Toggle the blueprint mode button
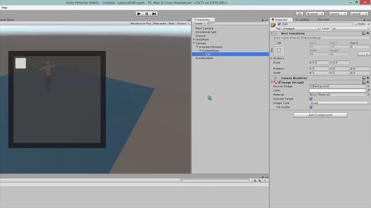 pos(361,54)
